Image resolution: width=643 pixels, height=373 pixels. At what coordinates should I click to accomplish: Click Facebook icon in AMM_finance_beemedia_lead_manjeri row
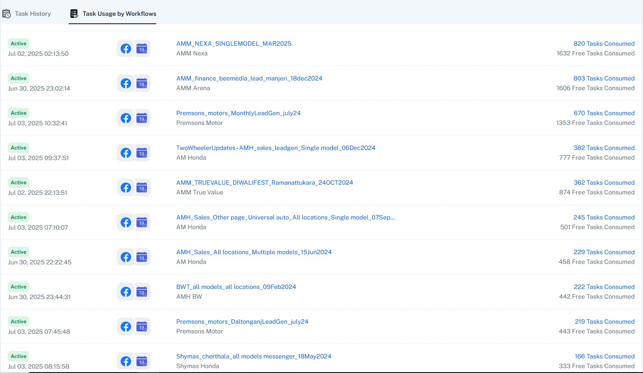[126, 83]
